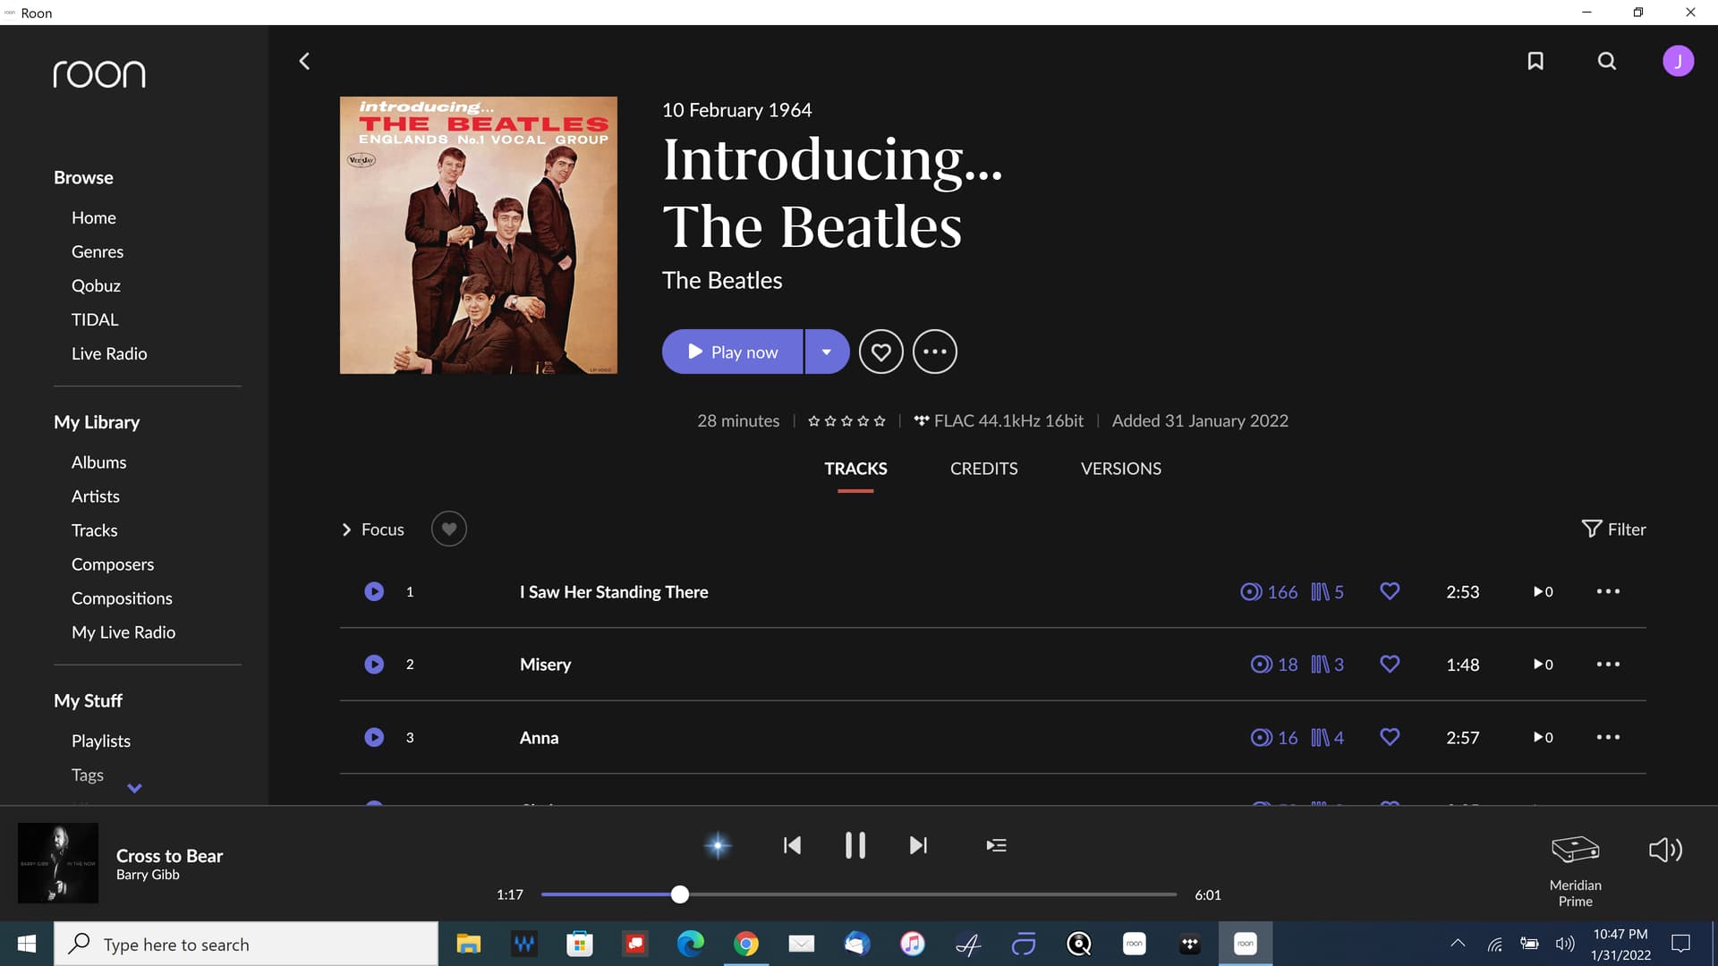
Task: Open My Live Radio in sidebar
Action: (123, 632)
